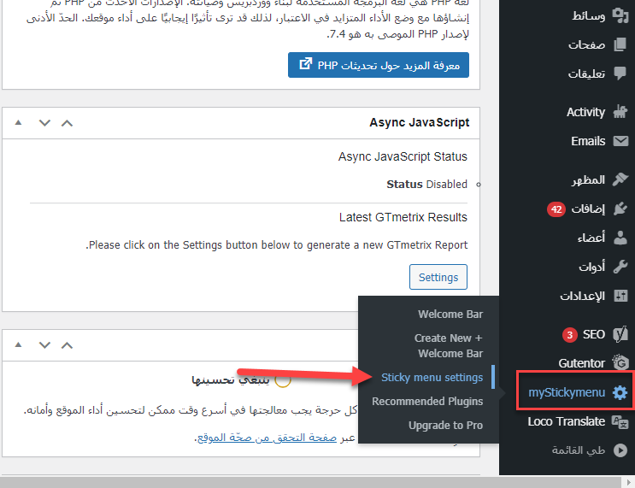Click the Yoast SEO icon

(620, 334)
